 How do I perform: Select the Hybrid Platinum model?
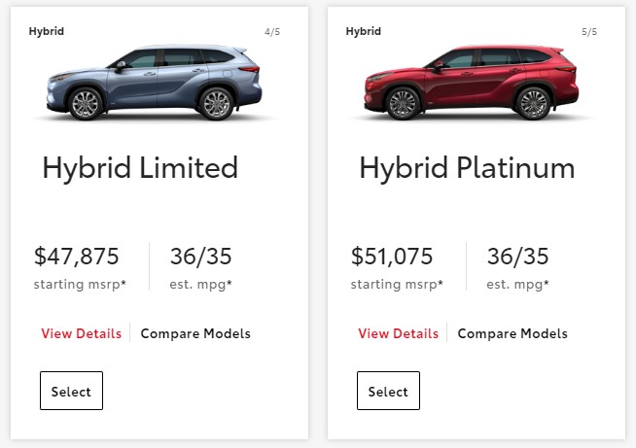pos(388,391)
